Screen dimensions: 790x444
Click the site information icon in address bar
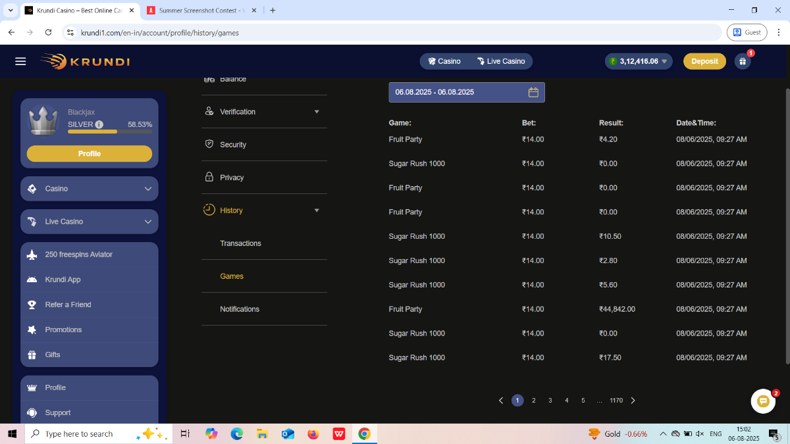point(70,32)
